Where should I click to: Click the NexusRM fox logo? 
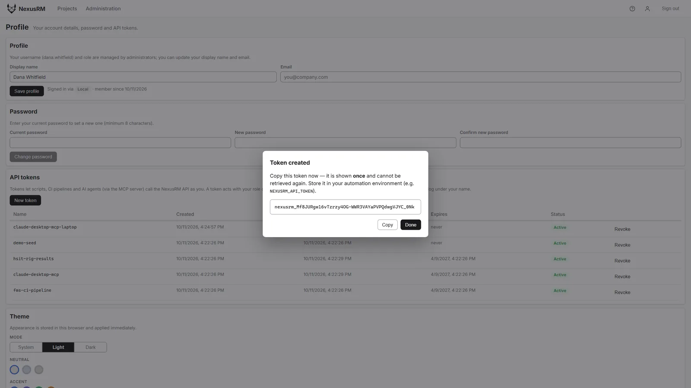(x=11, y=9)
